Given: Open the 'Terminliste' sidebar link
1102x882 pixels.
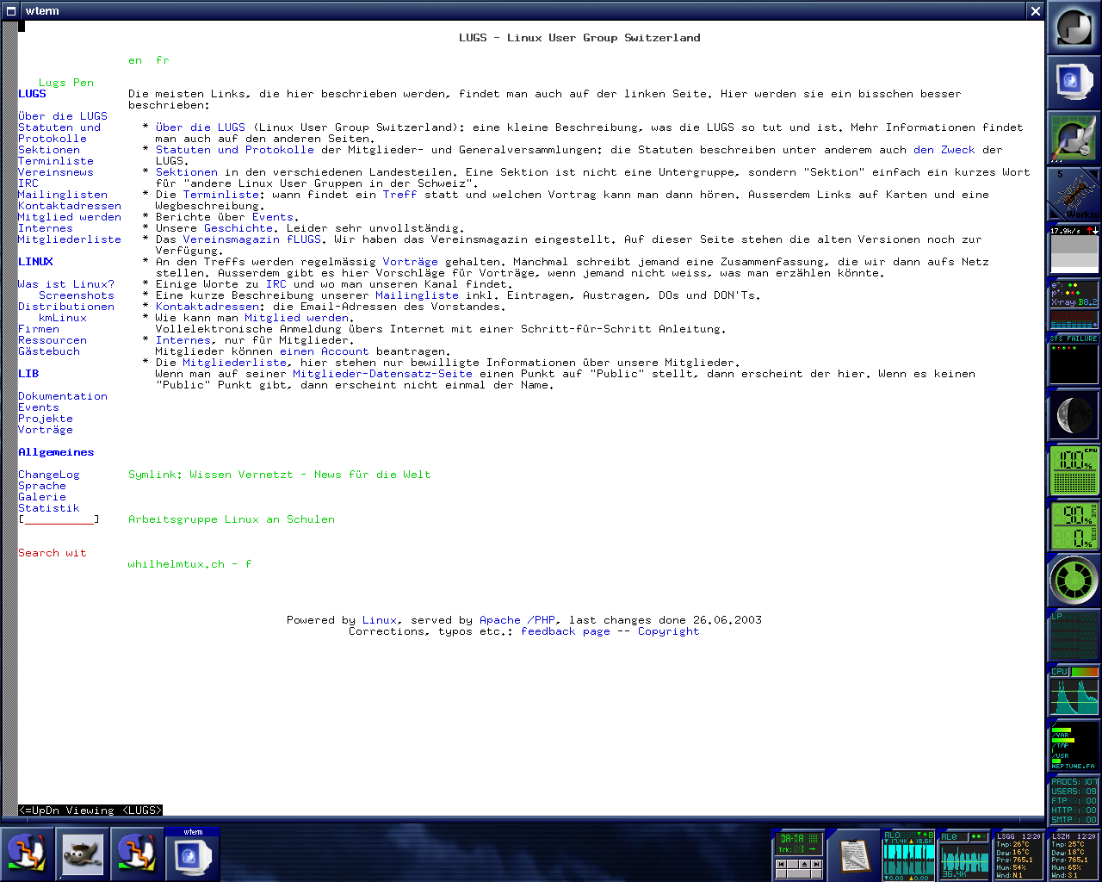Looking at the screenshot, I should (x=56, y=161).
